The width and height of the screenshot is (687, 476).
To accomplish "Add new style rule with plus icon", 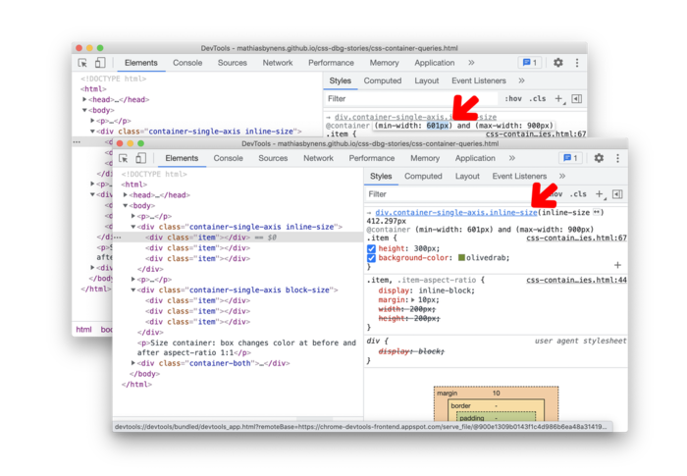I will (598, 194).
